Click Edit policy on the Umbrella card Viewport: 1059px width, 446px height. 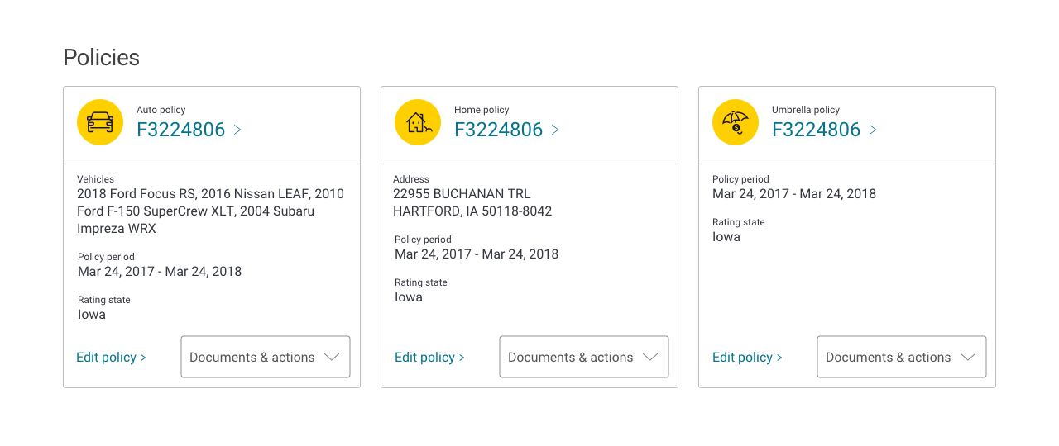point(747,358)
